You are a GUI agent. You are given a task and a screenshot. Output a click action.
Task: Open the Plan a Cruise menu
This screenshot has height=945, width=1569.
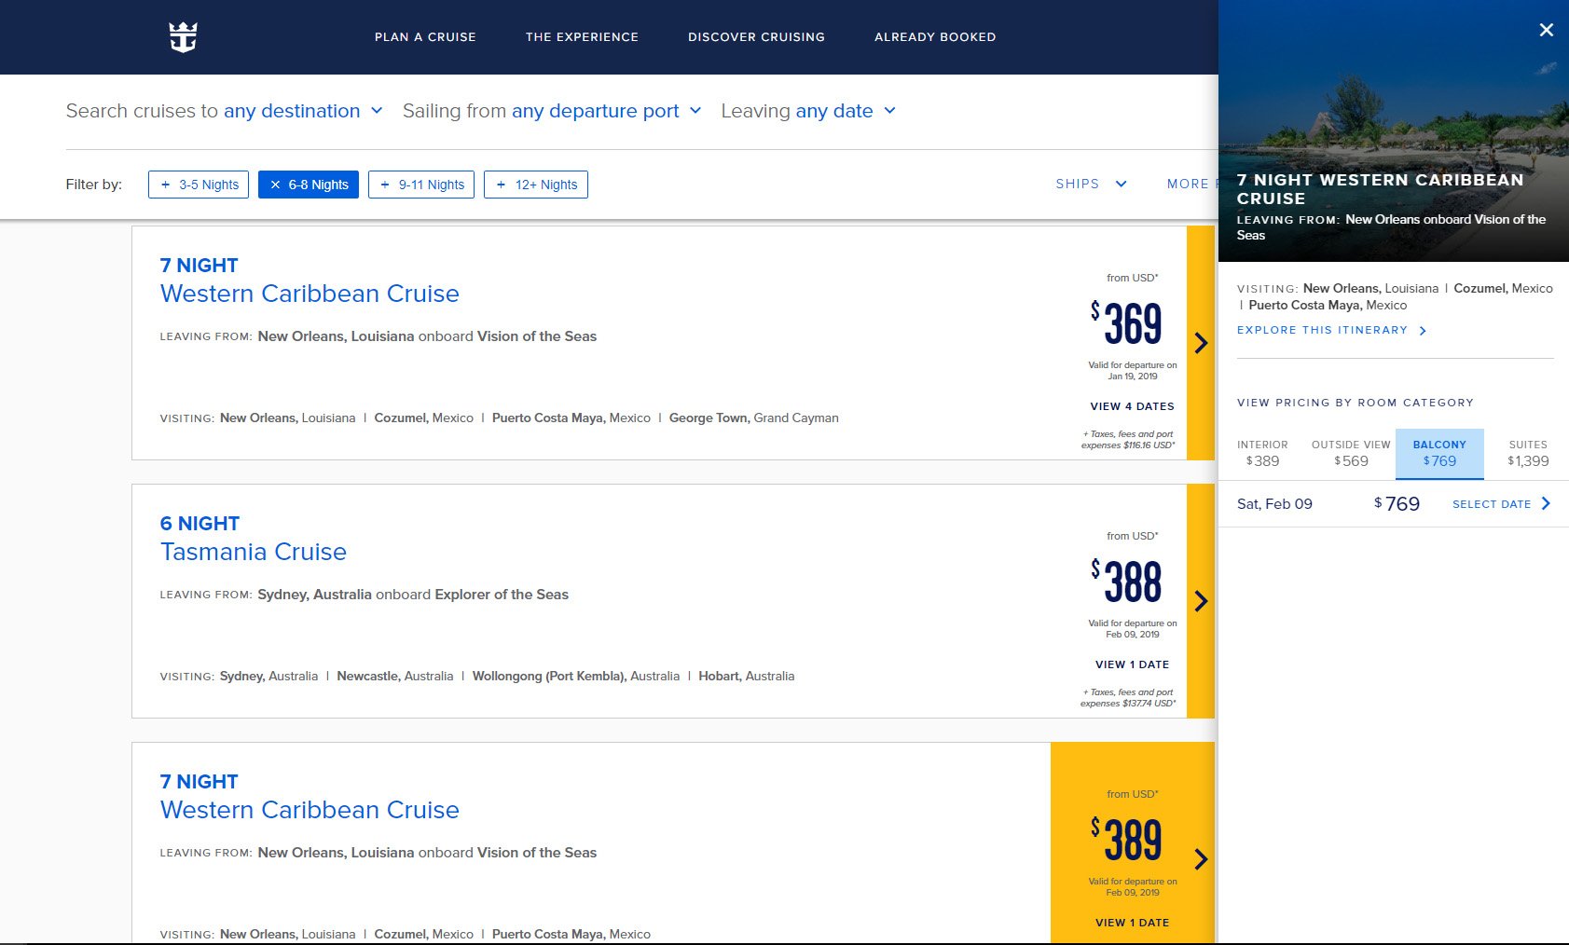(425, 37)
